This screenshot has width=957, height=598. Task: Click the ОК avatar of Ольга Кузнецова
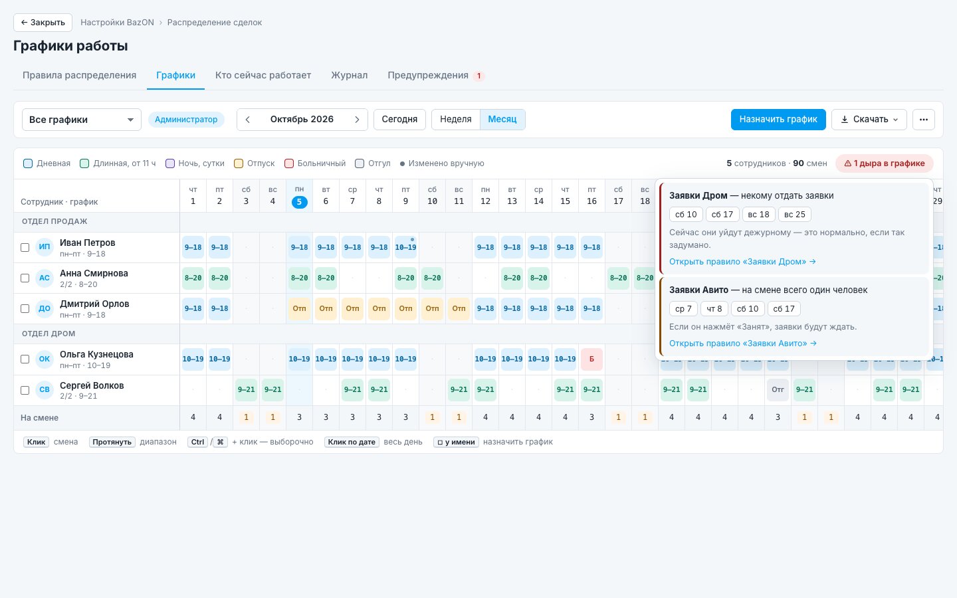point(45,359)
